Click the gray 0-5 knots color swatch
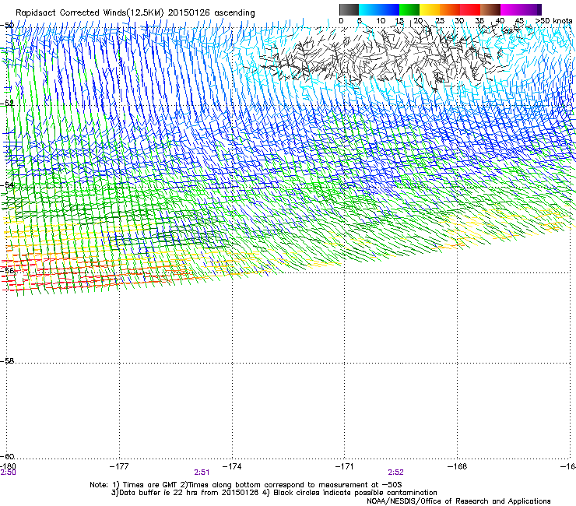Screen dimensions: 576x506 (x=349, y=9)
